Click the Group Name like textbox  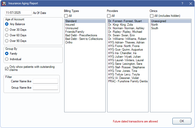(x=45, y=87)
